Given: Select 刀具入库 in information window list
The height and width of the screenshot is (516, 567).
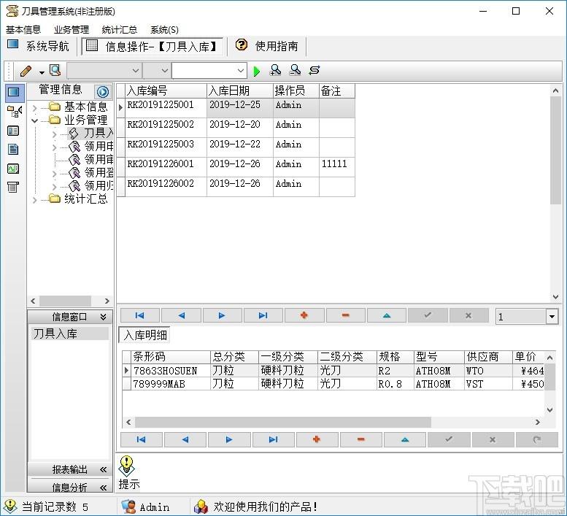Looking at the screenshot, I should click(x=69, y=334).
